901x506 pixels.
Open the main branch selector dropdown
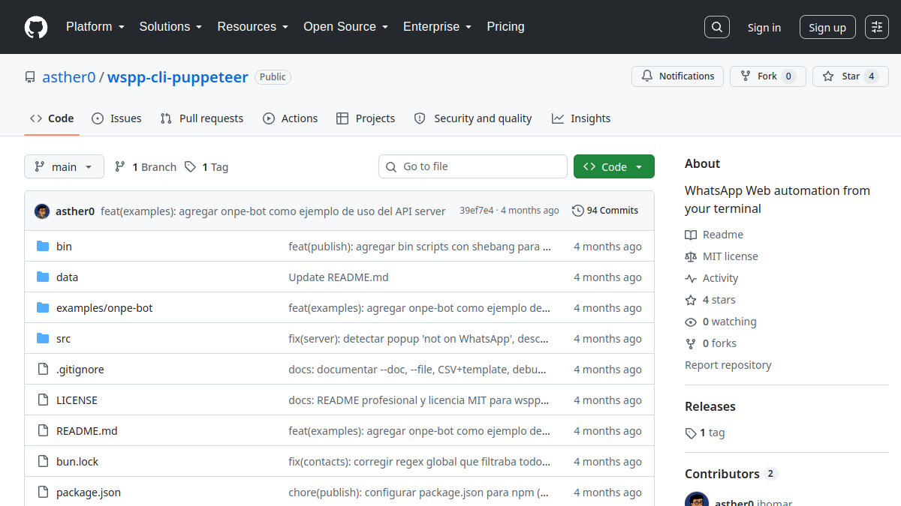pyautogui.click(x=64, y=166)
